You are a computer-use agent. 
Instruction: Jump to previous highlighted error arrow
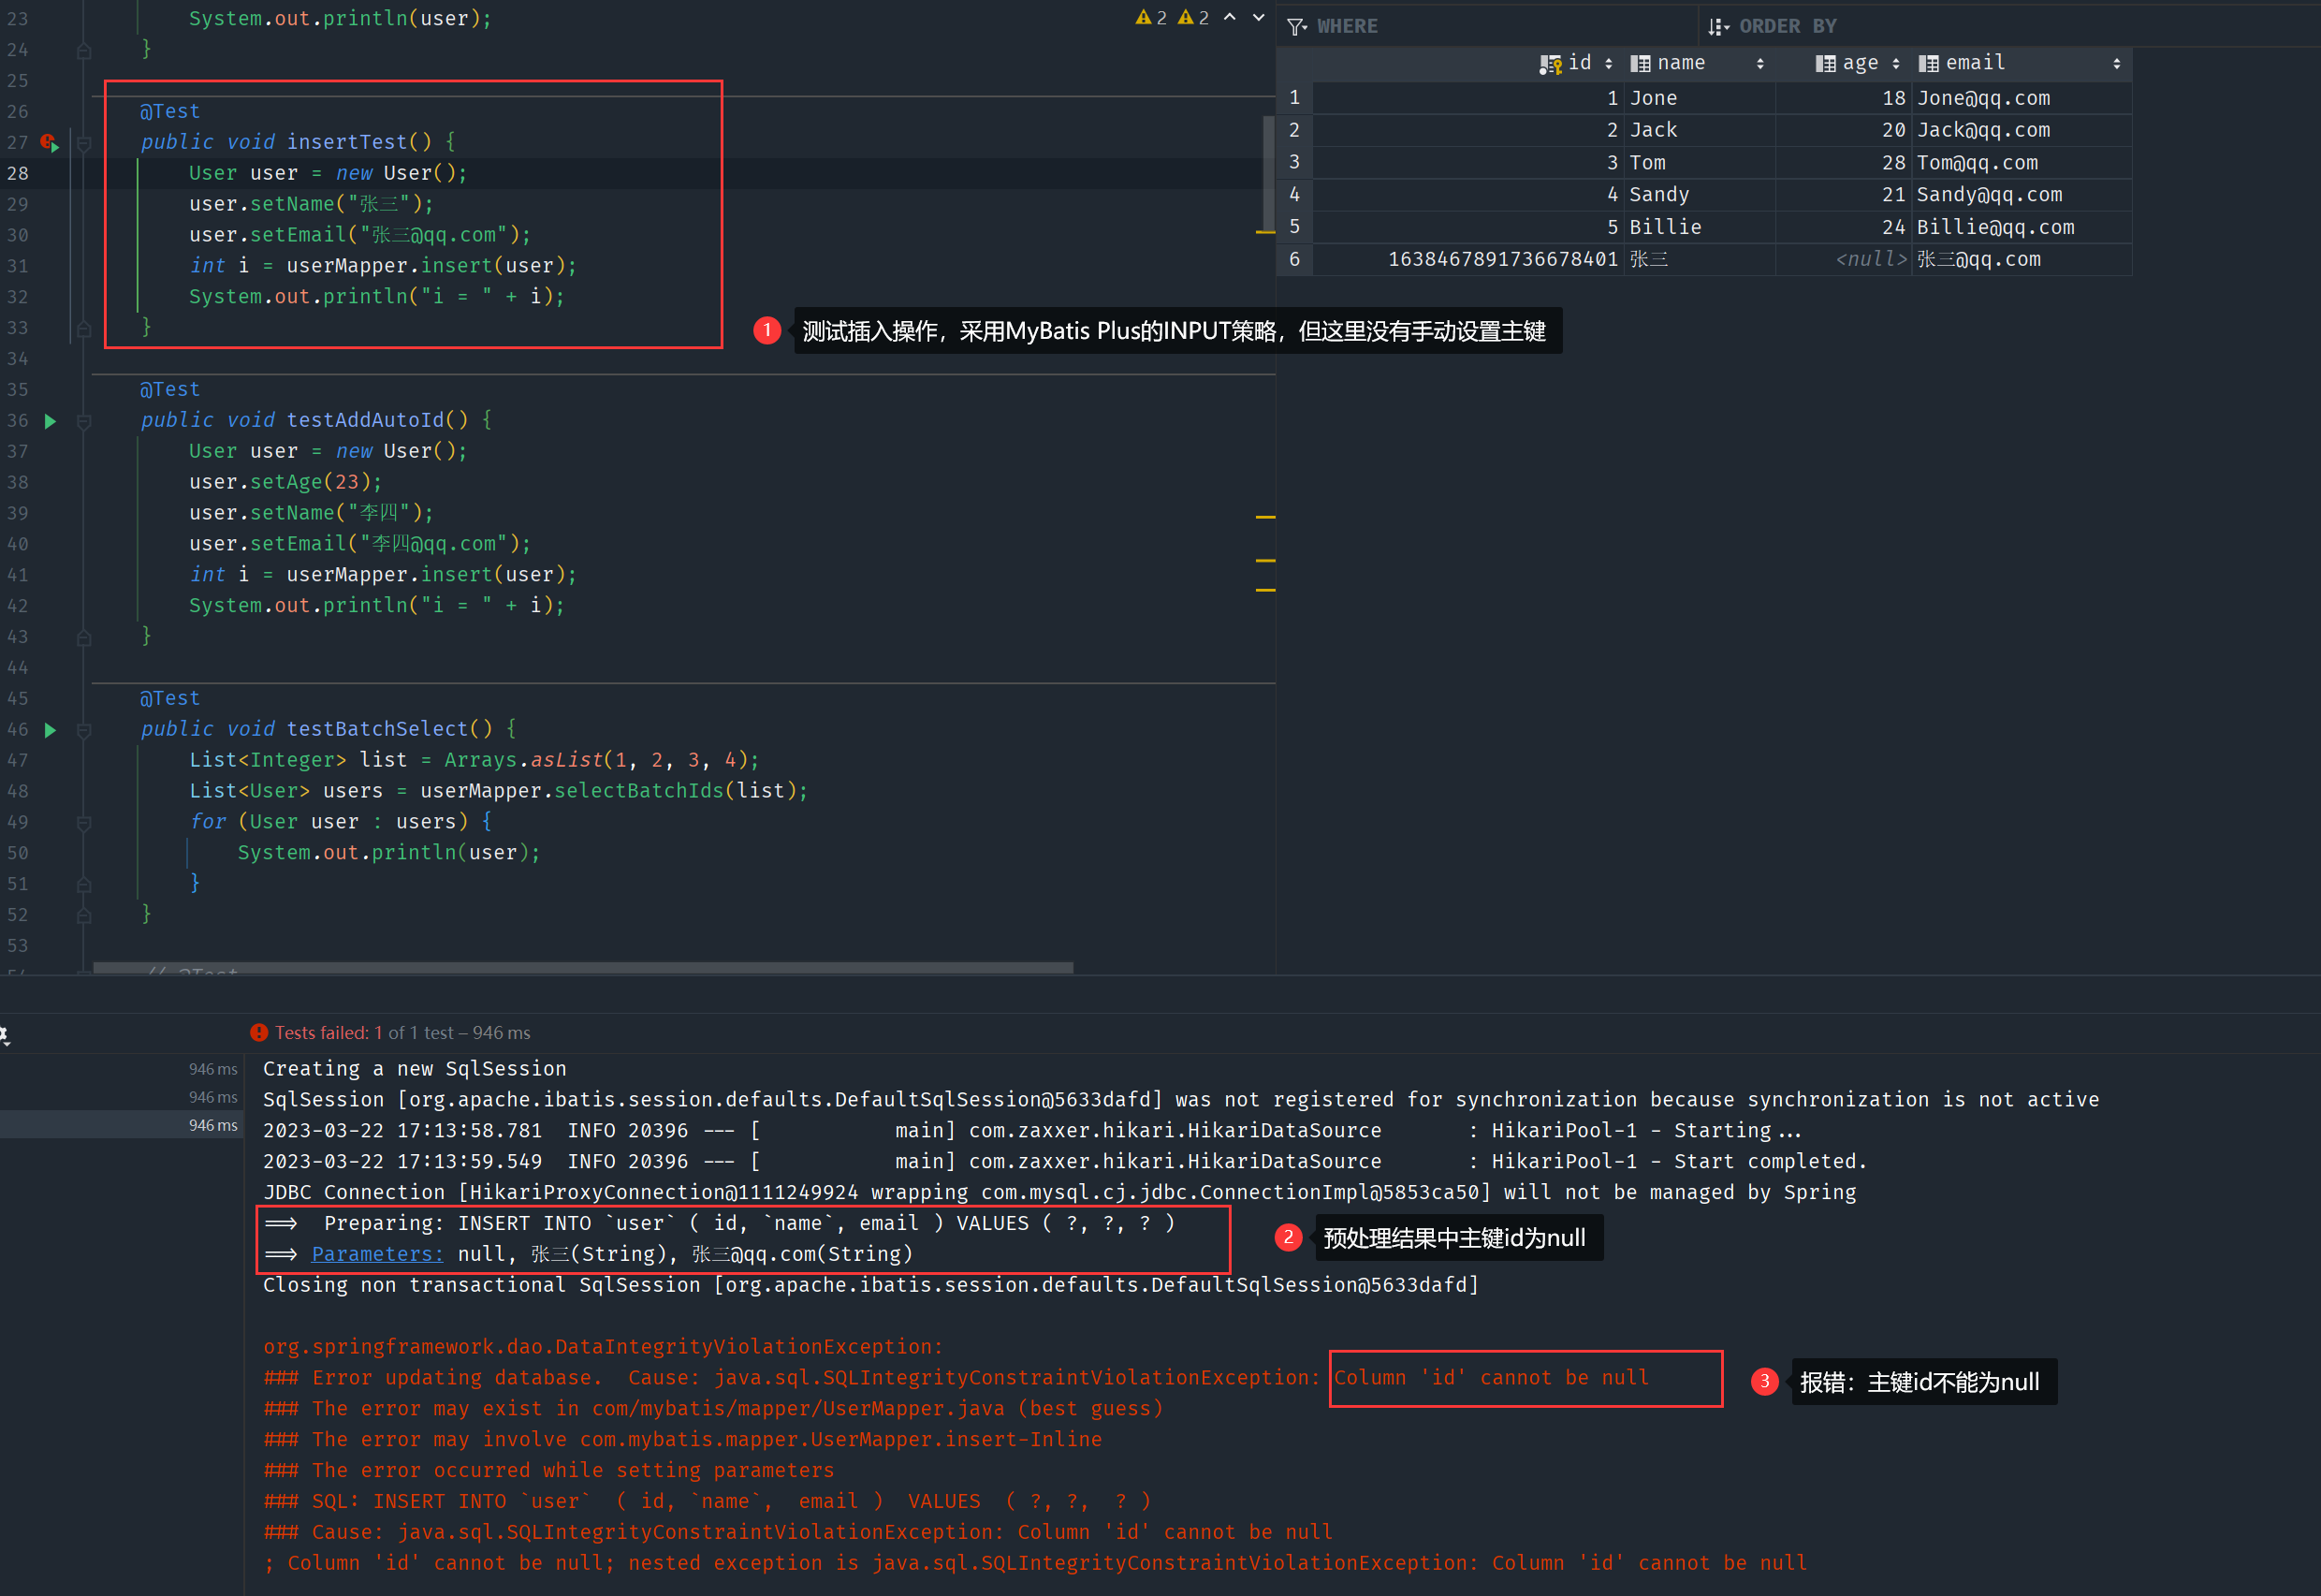point(1230,17)
